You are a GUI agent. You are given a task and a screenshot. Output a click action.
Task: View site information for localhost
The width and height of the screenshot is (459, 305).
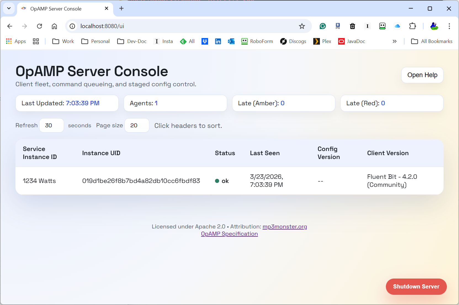point(72,26)
